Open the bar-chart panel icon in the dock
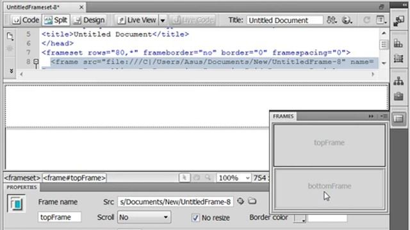 coord(398,43)
